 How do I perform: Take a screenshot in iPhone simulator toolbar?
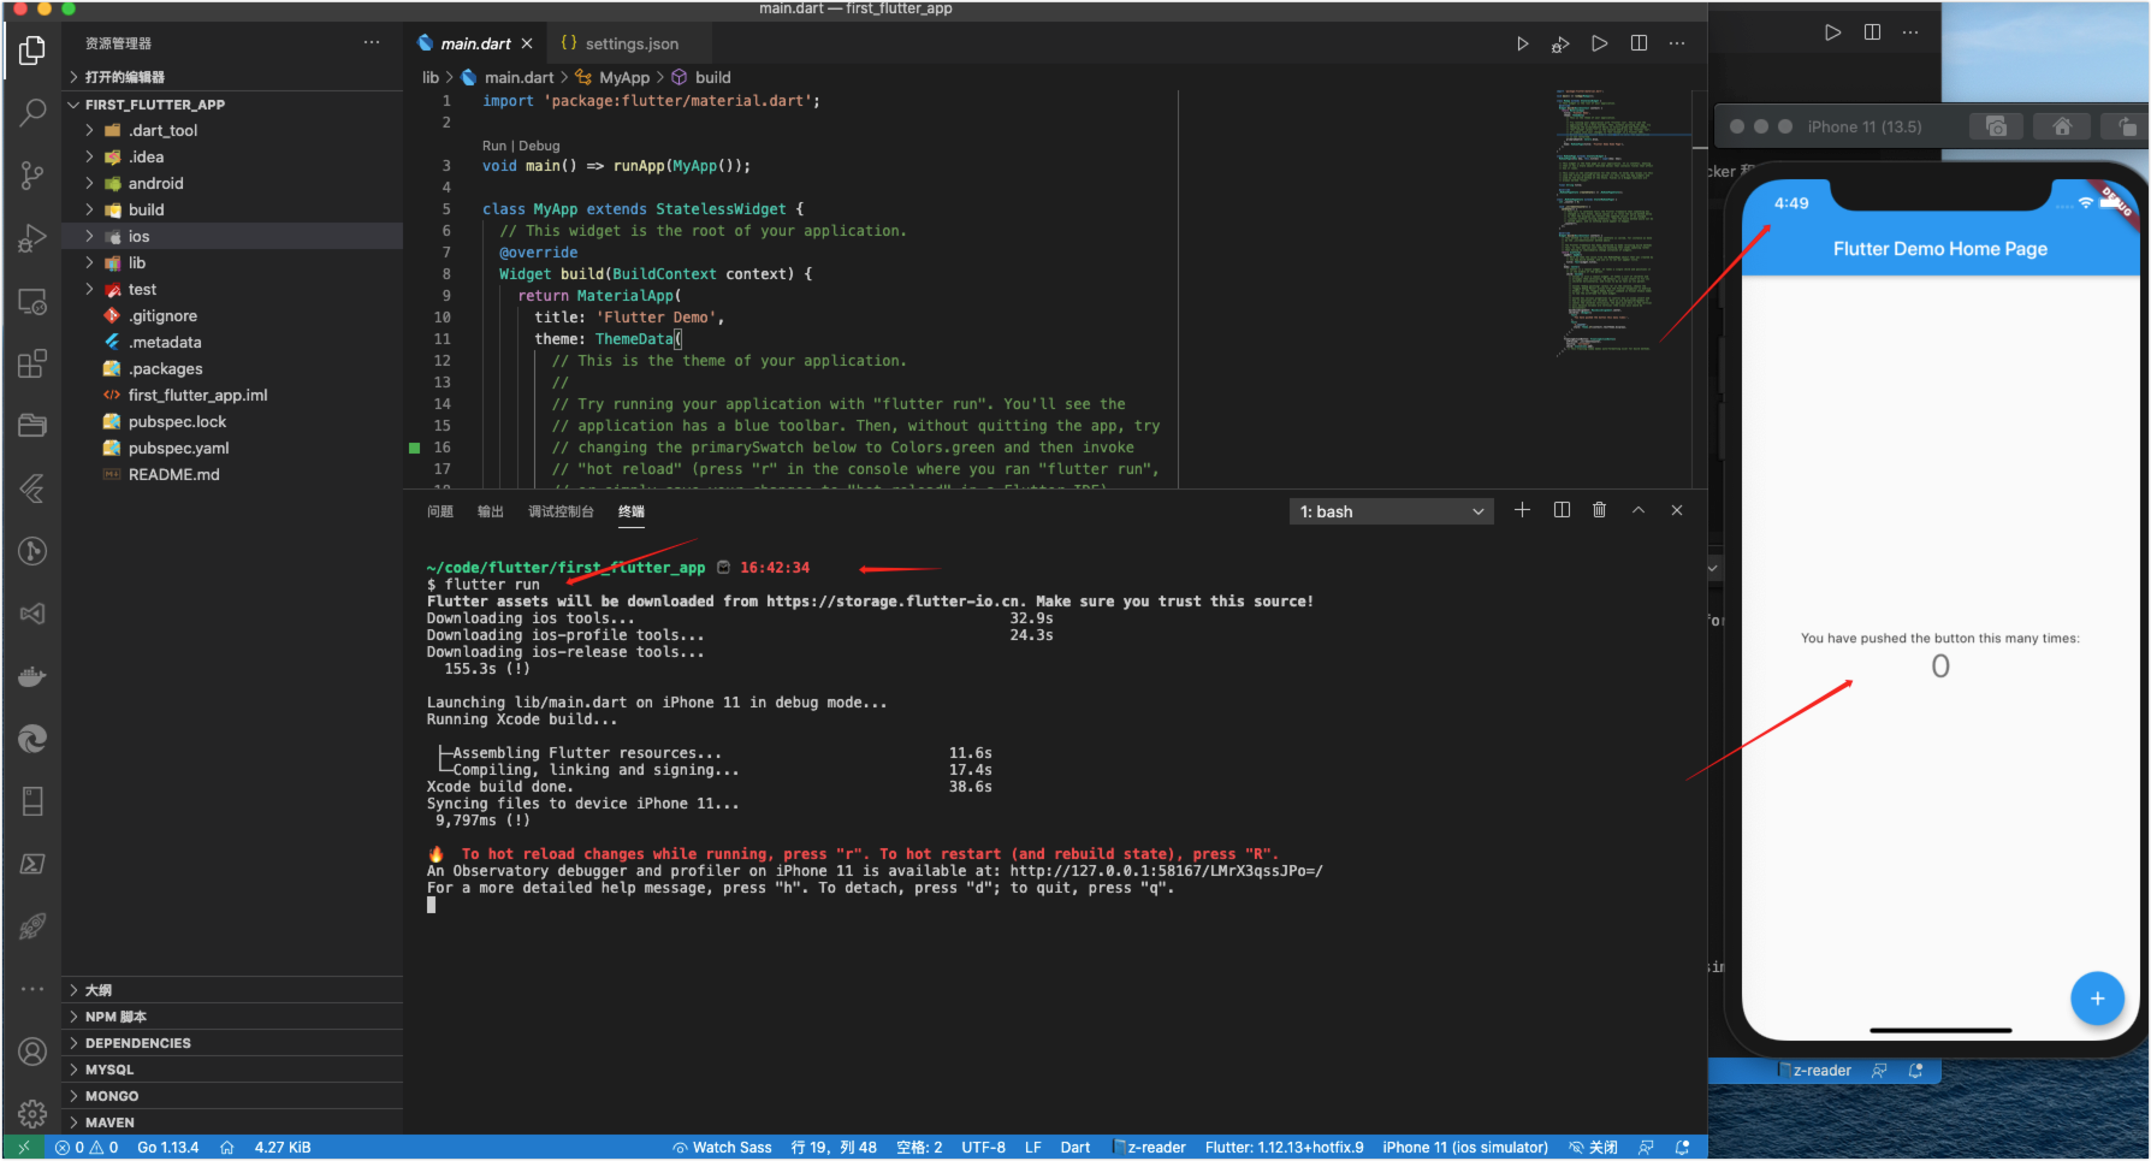[1996, 126]
